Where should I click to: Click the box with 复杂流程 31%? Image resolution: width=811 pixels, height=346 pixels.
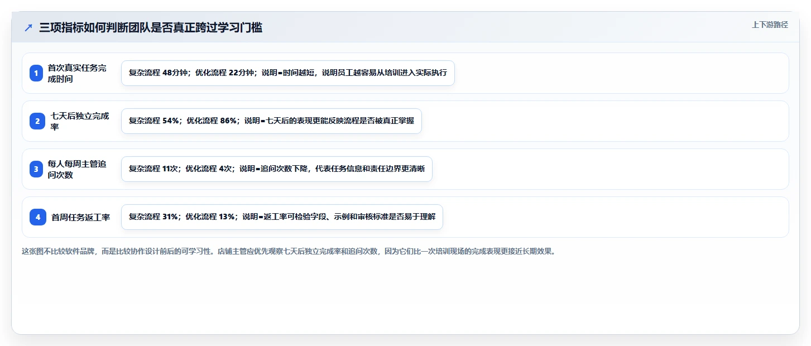click(282, 217)
